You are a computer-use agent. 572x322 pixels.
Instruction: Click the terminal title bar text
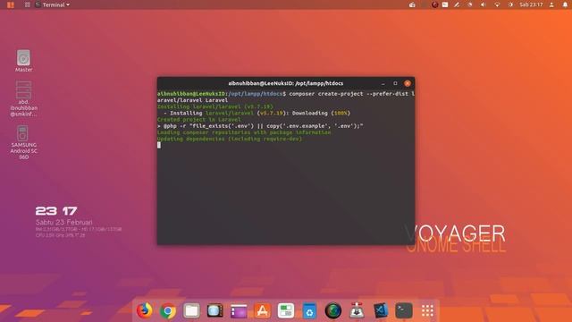coord(286,83)
